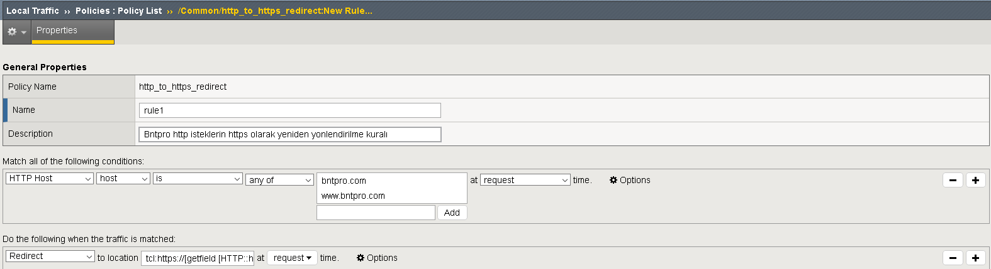
Task: Open the 'is' comparison operator dropdown
Action: (198, 179)
